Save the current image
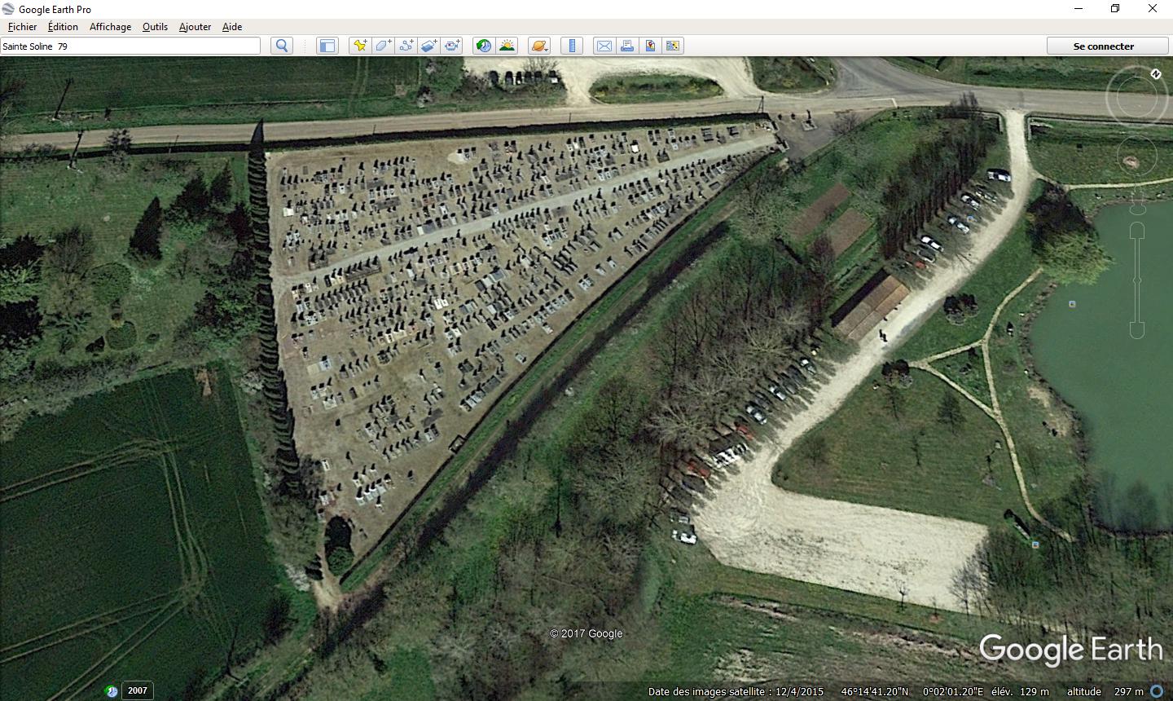This screenshot has width=1173, height=701. [650, 46]
